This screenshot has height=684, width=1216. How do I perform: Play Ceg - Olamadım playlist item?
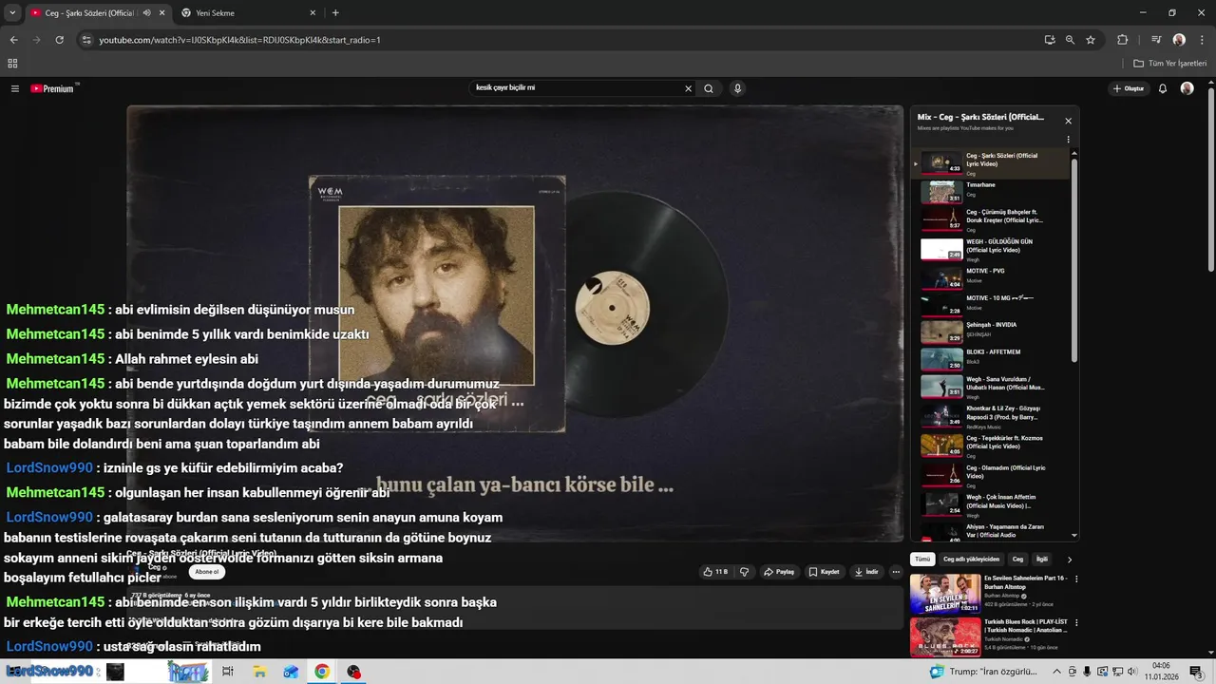(991, 474)
